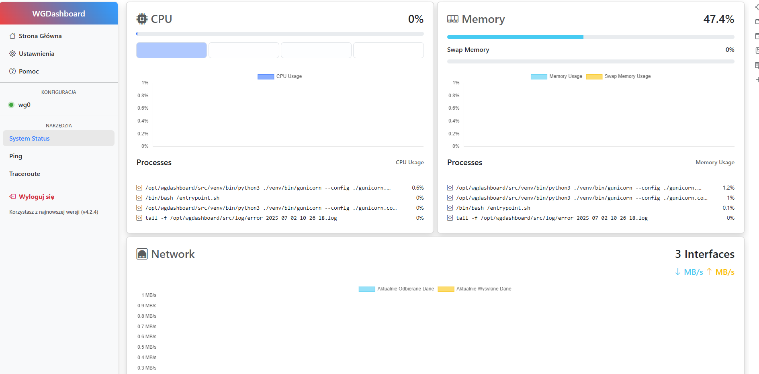Select the third CPU core box
Image resolution: width=759 pixels, height=374 pixels.
[316, 50]
